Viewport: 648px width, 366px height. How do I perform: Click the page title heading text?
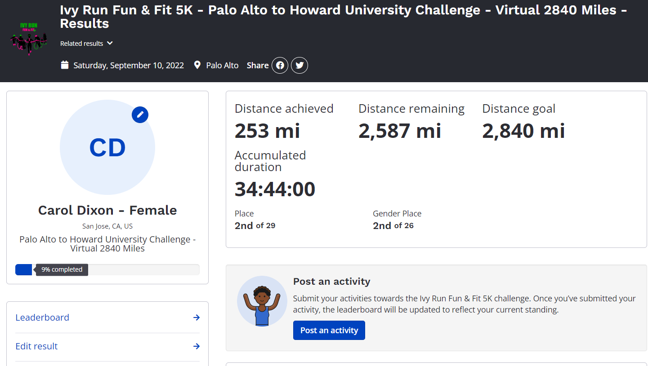344,17
